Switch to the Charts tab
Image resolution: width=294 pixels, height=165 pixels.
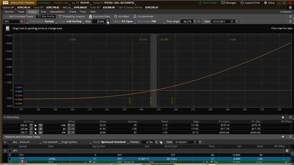coord(73,11)
